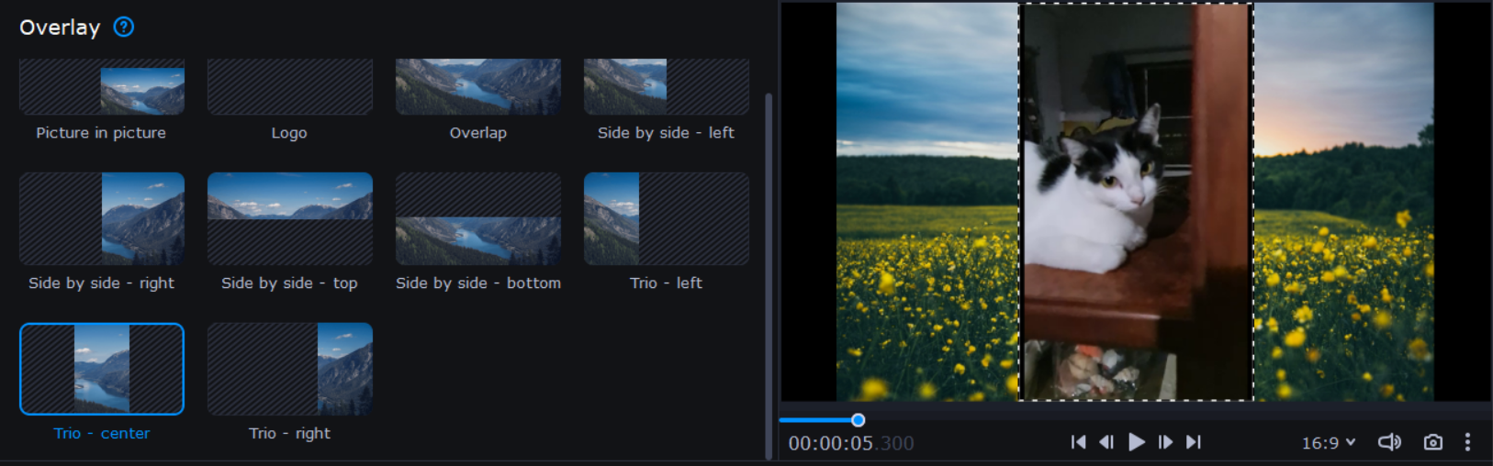Open the 16:9 aspect ratio dropdown
The width and height of the screenshot is (1493, 466).
[x=1329, y=443]
